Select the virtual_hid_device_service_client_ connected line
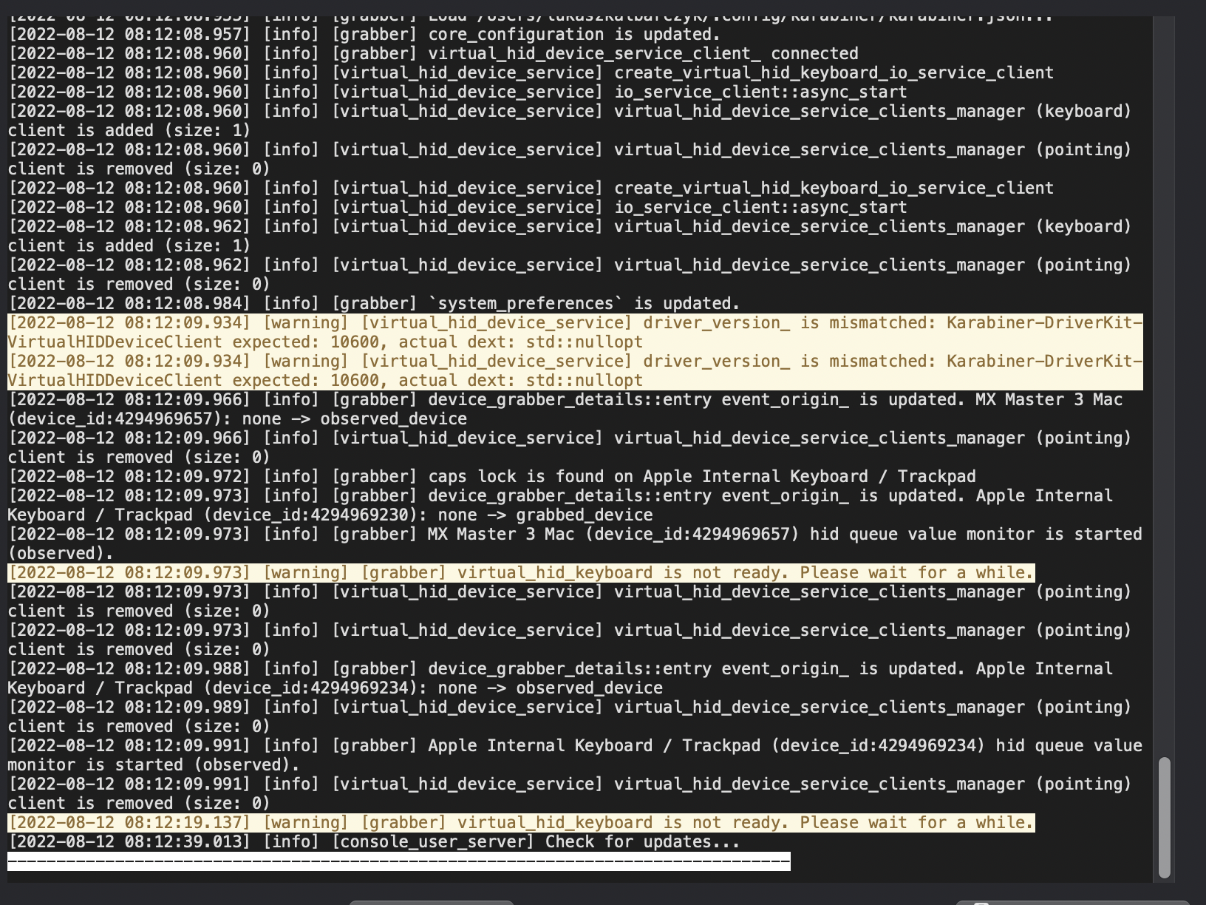The width and height of the screenshot is (1206, 905). pos(429,53)
